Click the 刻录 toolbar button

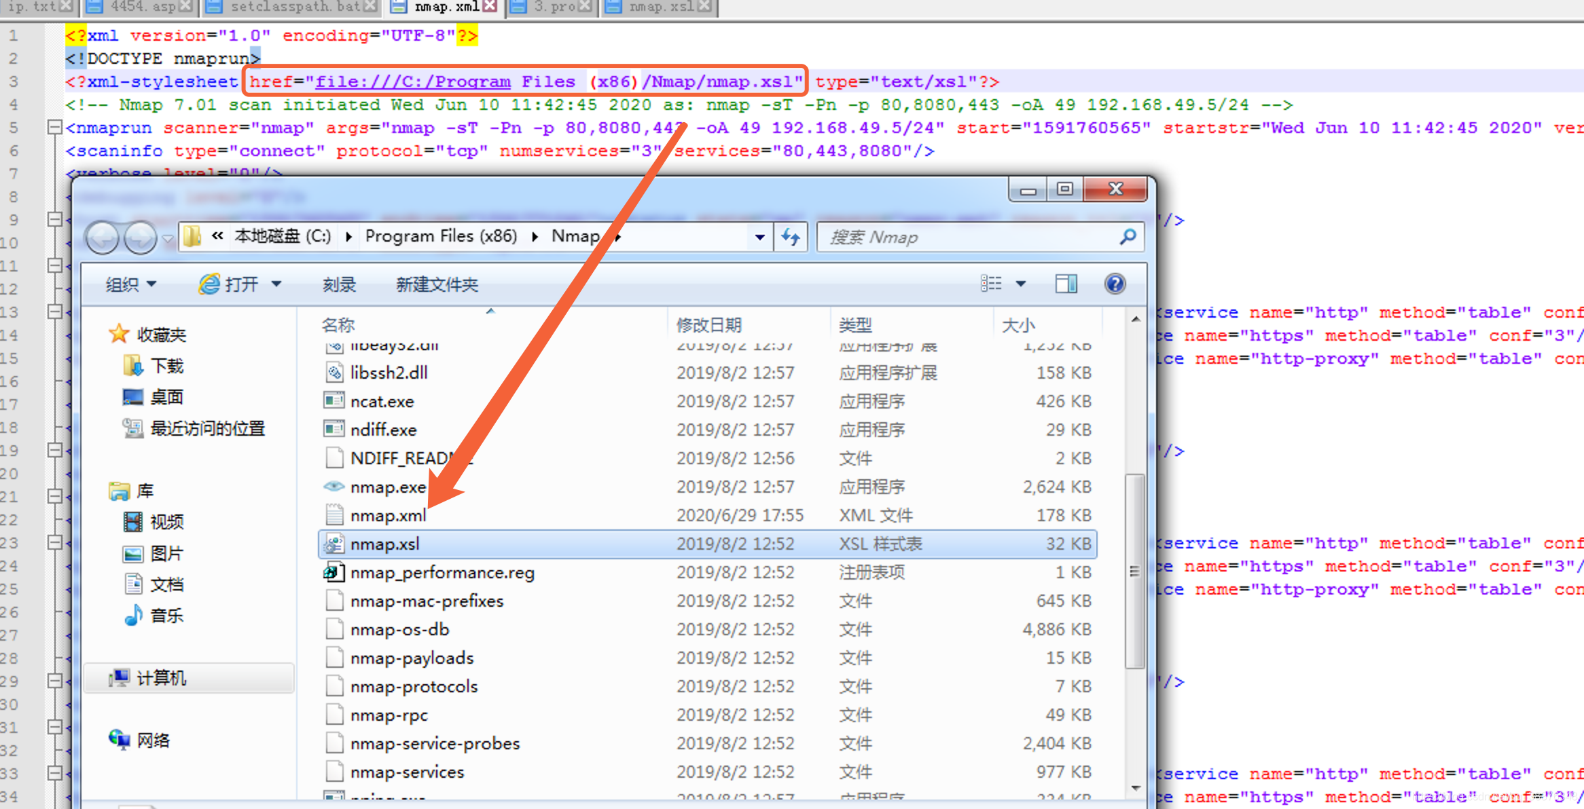tap(339, 284)
